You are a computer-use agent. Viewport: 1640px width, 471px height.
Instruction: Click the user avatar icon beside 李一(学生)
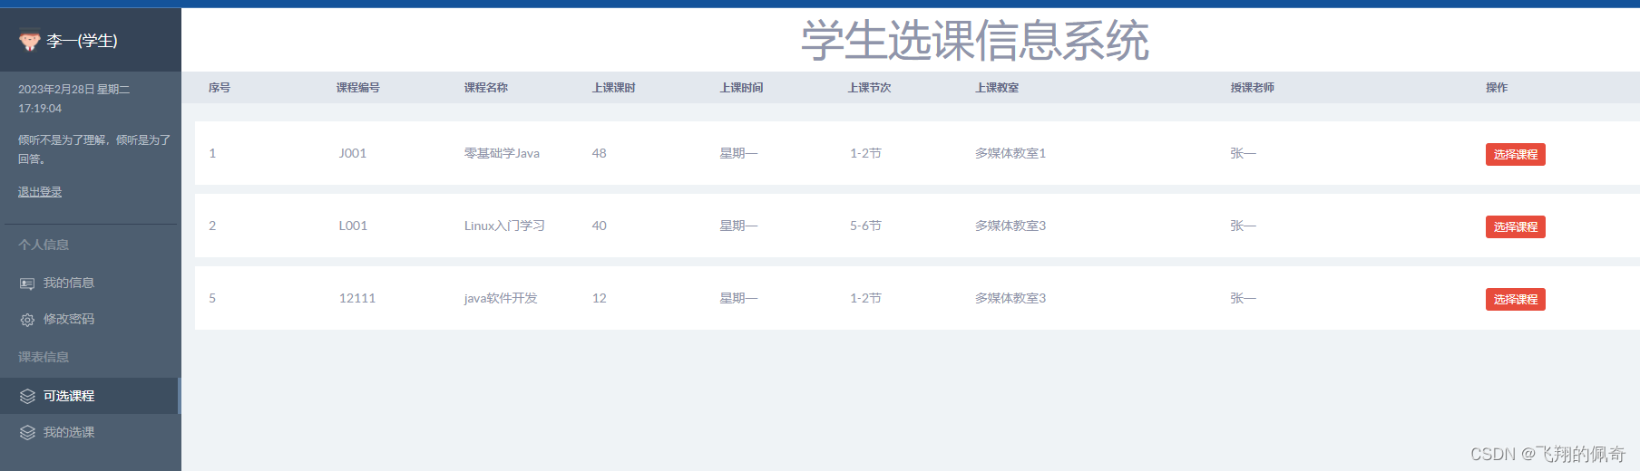30,41
